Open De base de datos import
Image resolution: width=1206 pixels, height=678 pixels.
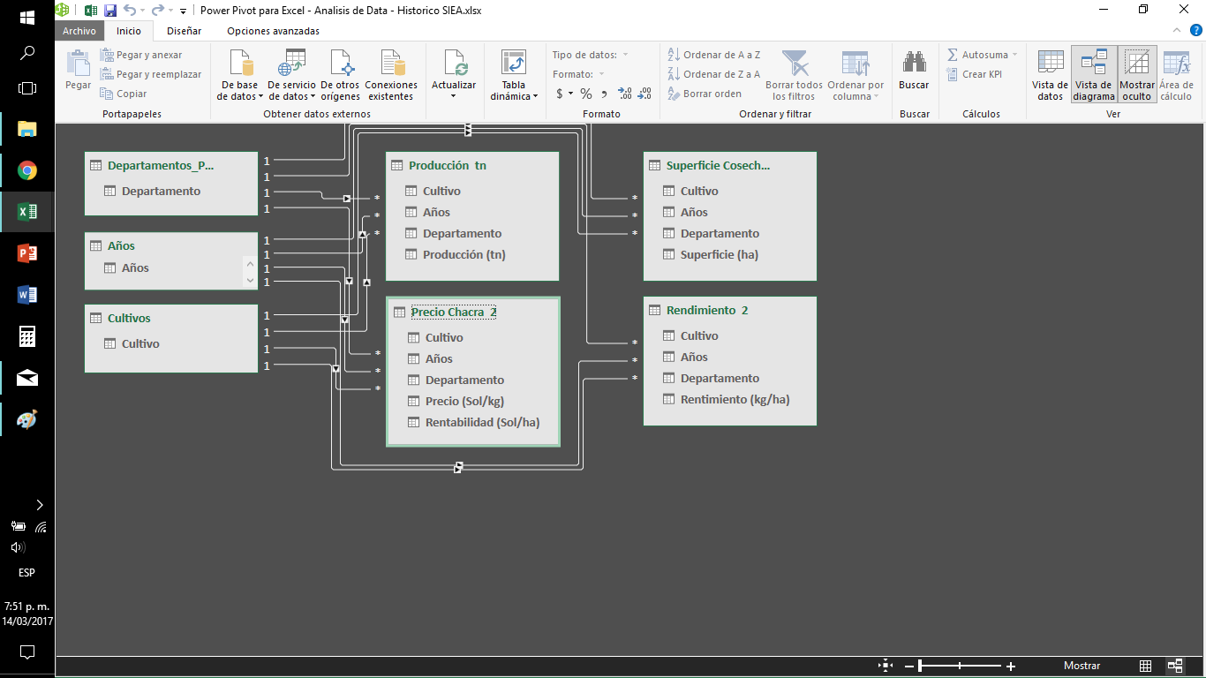[240, 75]
